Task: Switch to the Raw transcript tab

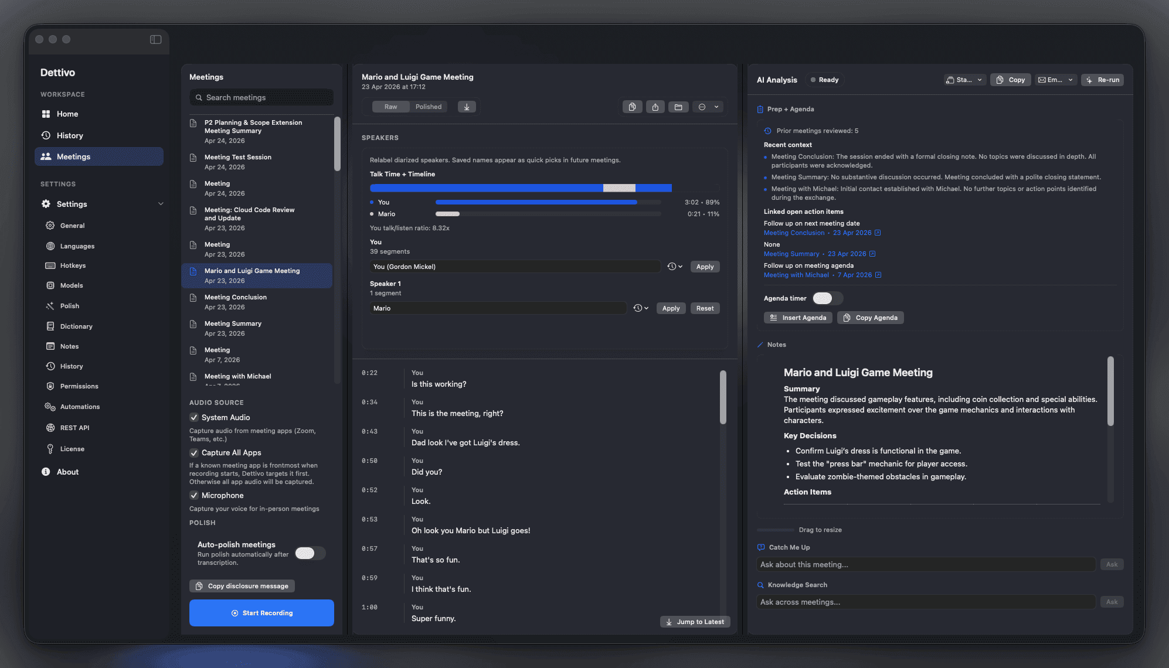Action: [390, 107]
